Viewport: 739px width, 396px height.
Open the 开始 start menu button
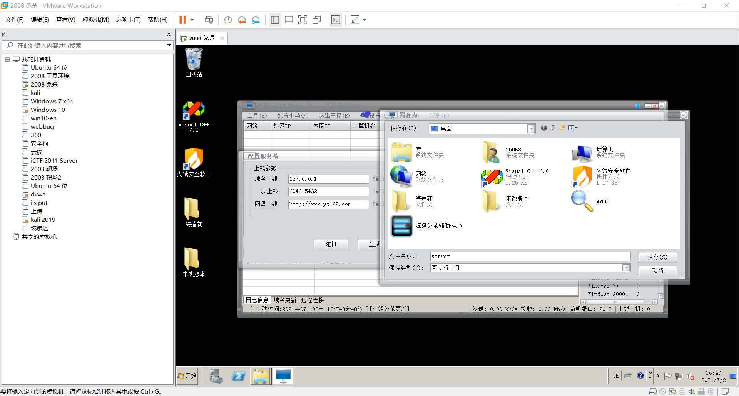tap(187, 376)
